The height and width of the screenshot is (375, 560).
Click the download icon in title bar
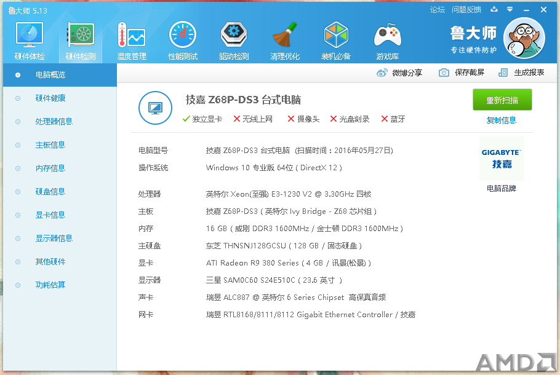point(494,9)
